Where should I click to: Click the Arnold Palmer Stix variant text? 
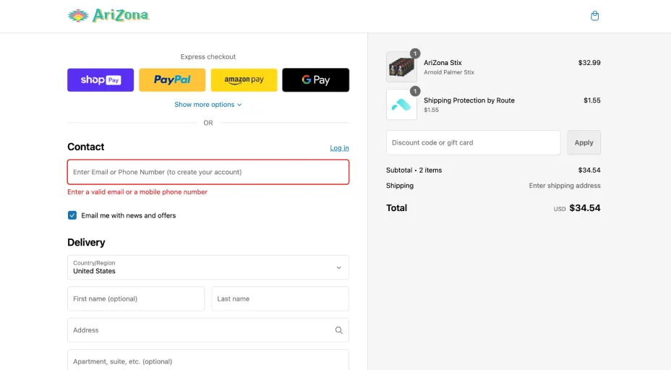point(449,72)
